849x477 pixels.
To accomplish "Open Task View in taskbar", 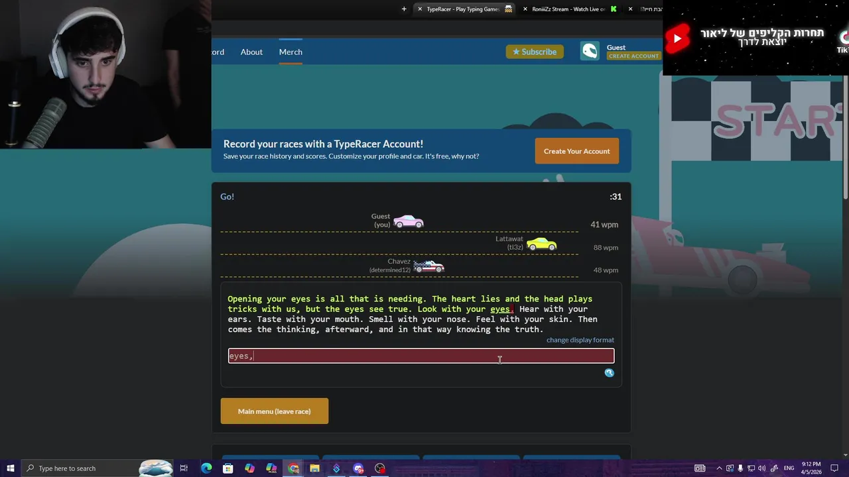I will tap(184, 468).
